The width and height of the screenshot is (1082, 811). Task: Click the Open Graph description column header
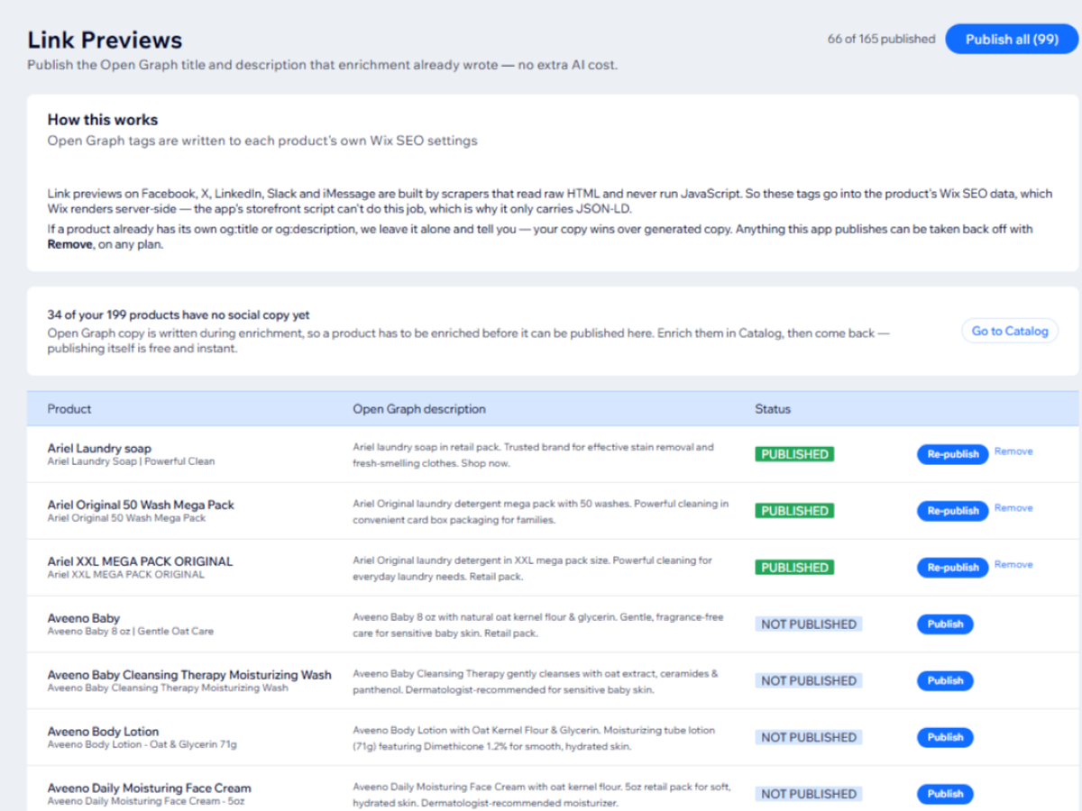419,409
